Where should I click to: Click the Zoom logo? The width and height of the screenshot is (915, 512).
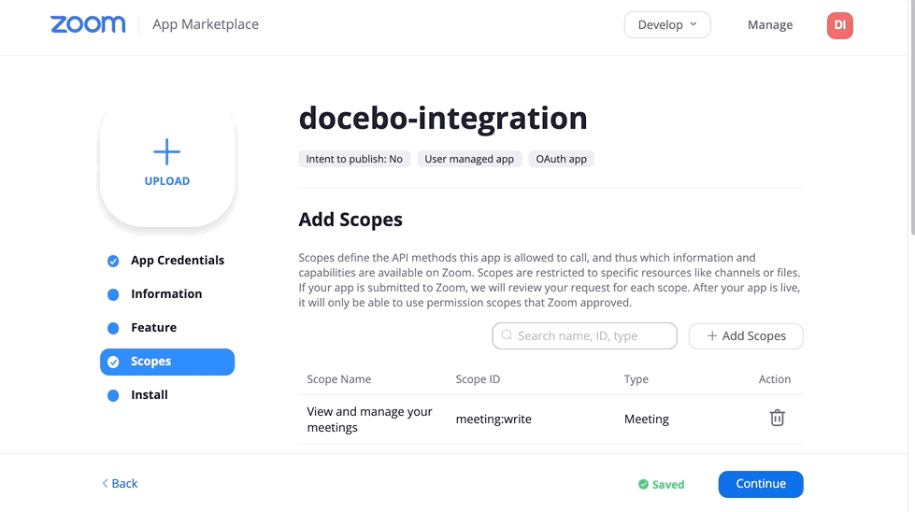click(x=88, y=24)
